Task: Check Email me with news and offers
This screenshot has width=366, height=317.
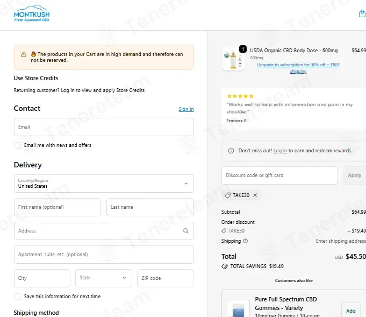Action: pyautogui.click(x=18, y=145)
